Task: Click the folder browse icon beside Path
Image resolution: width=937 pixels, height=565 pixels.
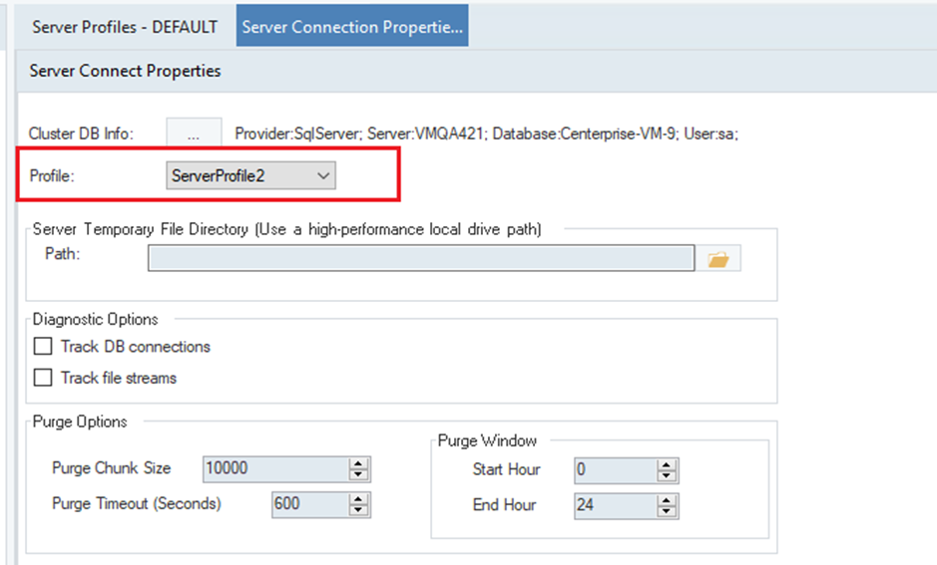Action: point(718,259)
